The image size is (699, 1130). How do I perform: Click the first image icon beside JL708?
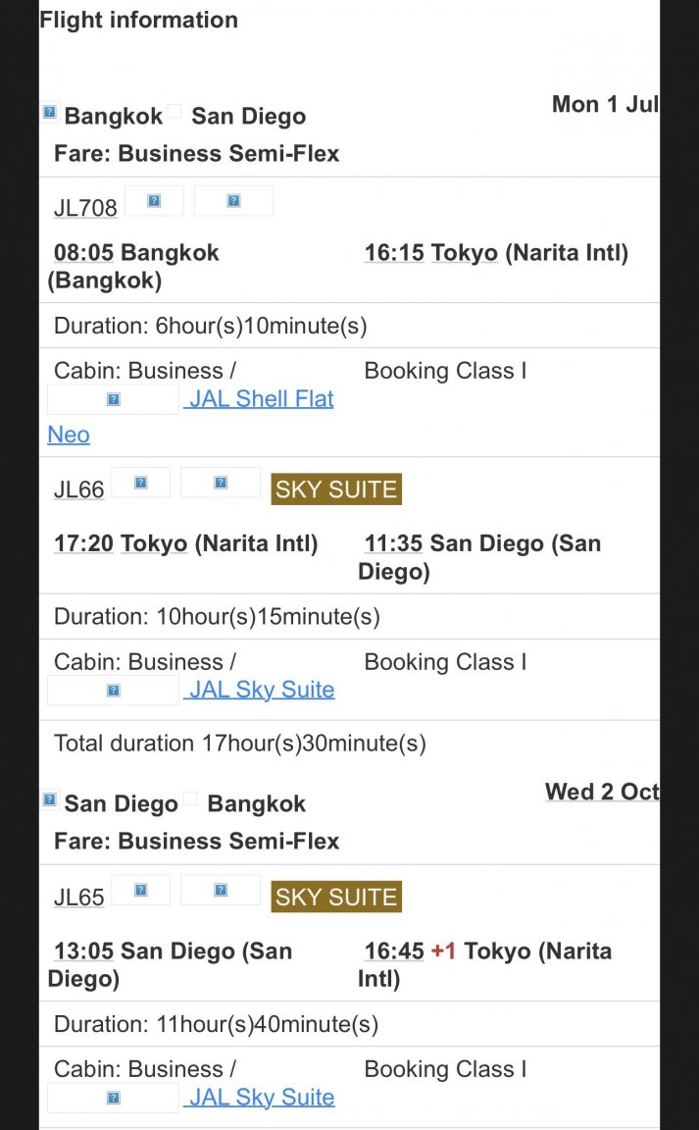(154, 201)
